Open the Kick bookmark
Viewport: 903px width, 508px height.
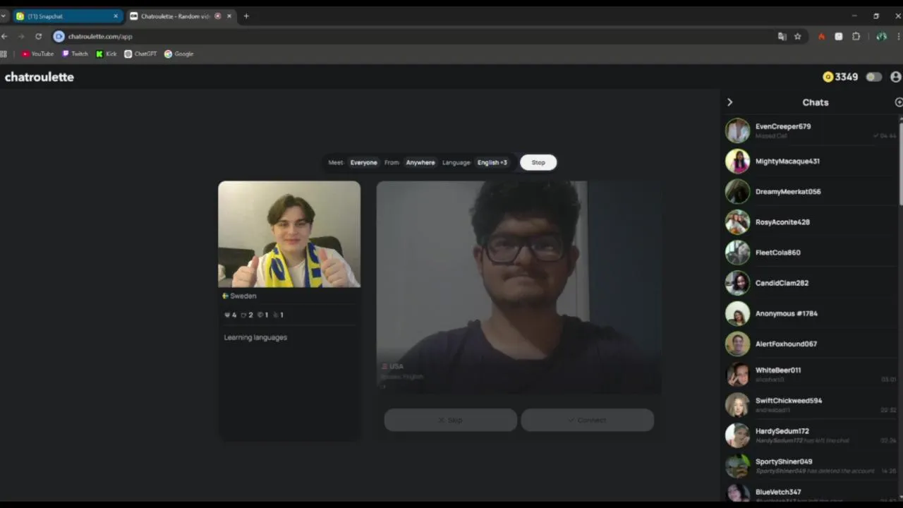click(x=107, y=54)
